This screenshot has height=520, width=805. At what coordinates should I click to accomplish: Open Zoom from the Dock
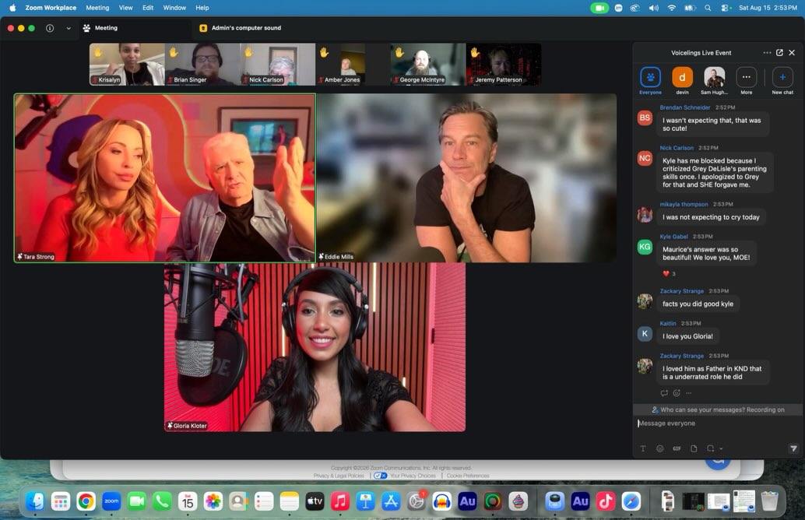tap(111, 501)
